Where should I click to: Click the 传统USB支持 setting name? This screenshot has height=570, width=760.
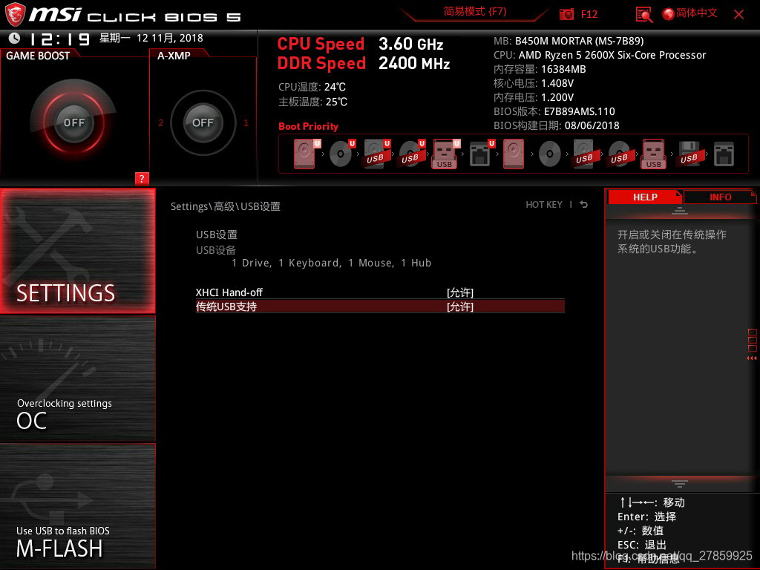pyautogui.click(x=226, y=307)
